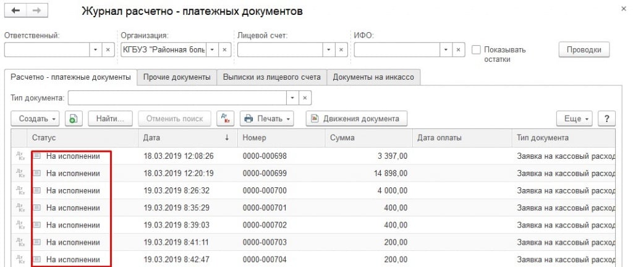The image size is (633, 267).
Task: Click the Дт/Кт postings toolbar icon
Action: [224, 118]
